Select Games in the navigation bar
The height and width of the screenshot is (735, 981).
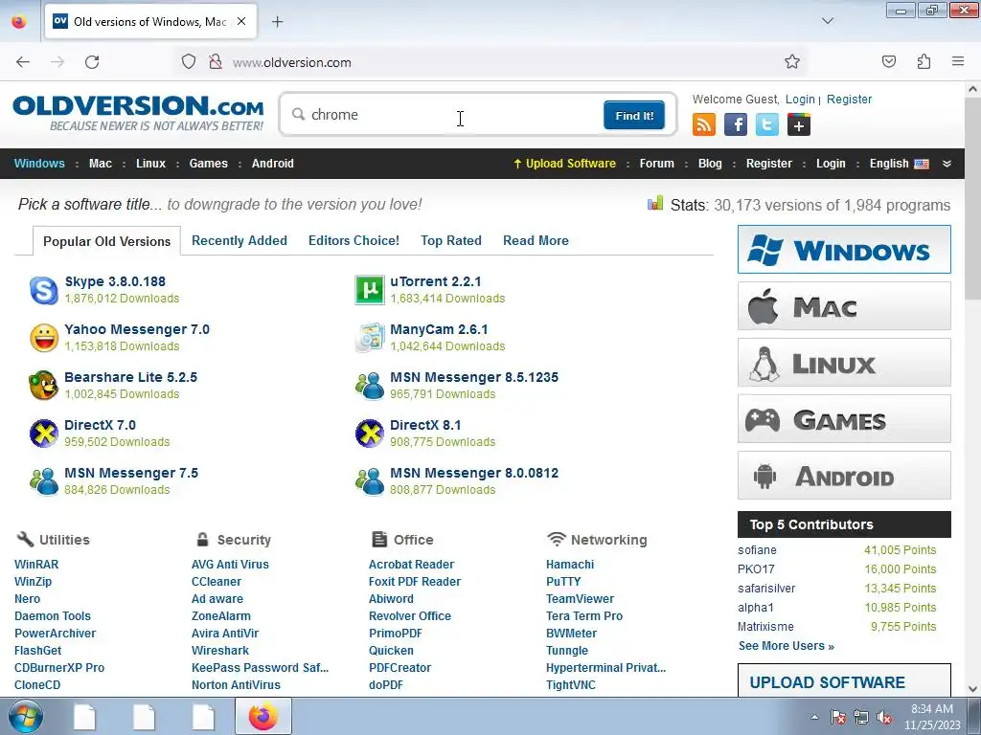click(x=208, y=164)
